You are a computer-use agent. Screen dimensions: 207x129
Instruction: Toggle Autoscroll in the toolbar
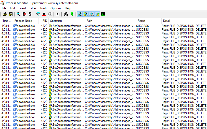pos(24,14)
